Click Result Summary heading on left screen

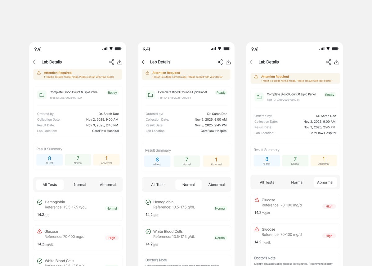(x=49, y=149)
